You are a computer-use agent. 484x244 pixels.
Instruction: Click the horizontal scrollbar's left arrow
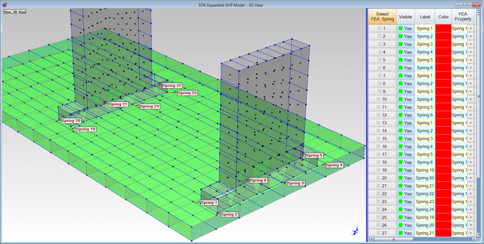click(371, 239)
